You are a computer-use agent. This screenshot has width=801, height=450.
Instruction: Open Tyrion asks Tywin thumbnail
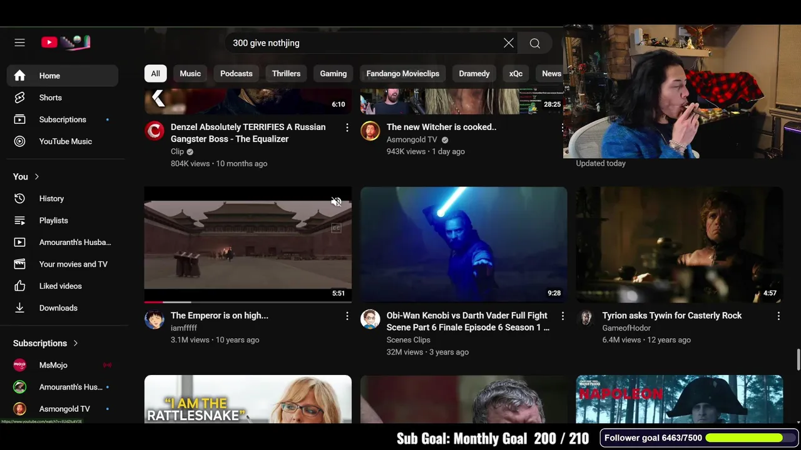(680, 244)
